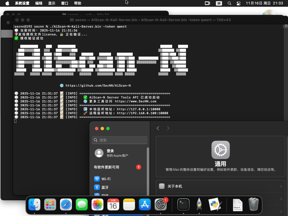Click local address http://127.0.0.1:10000
Screen dimensions: 288x216
(138, 109)
